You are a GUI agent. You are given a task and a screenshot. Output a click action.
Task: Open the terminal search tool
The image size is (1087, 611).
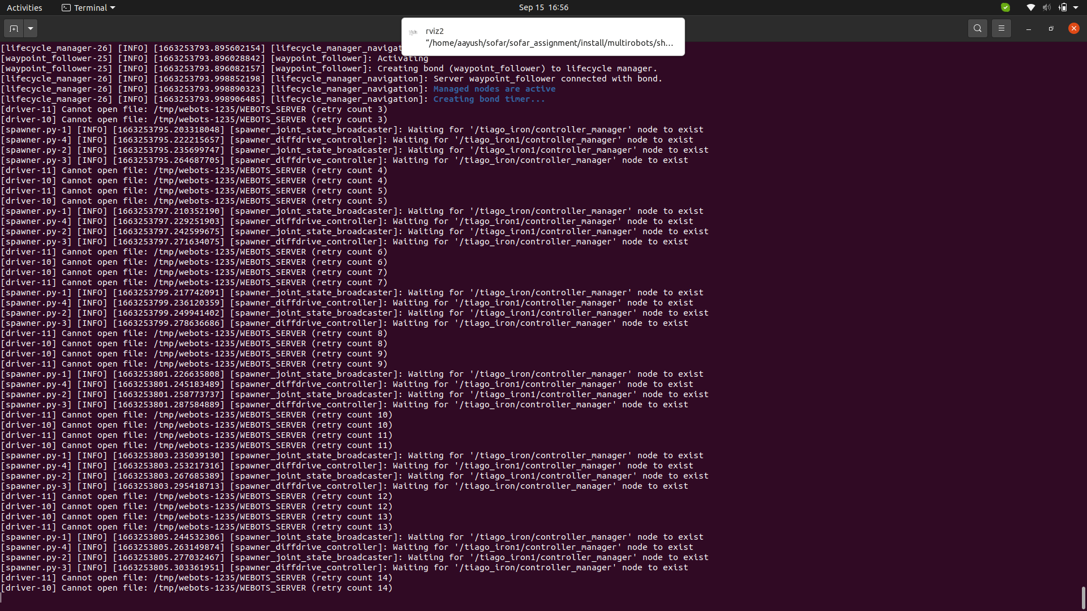point(978,28)
